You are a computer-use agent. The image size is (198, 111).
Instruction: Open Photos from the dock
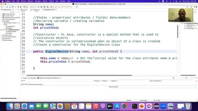[x=60, y=106]
